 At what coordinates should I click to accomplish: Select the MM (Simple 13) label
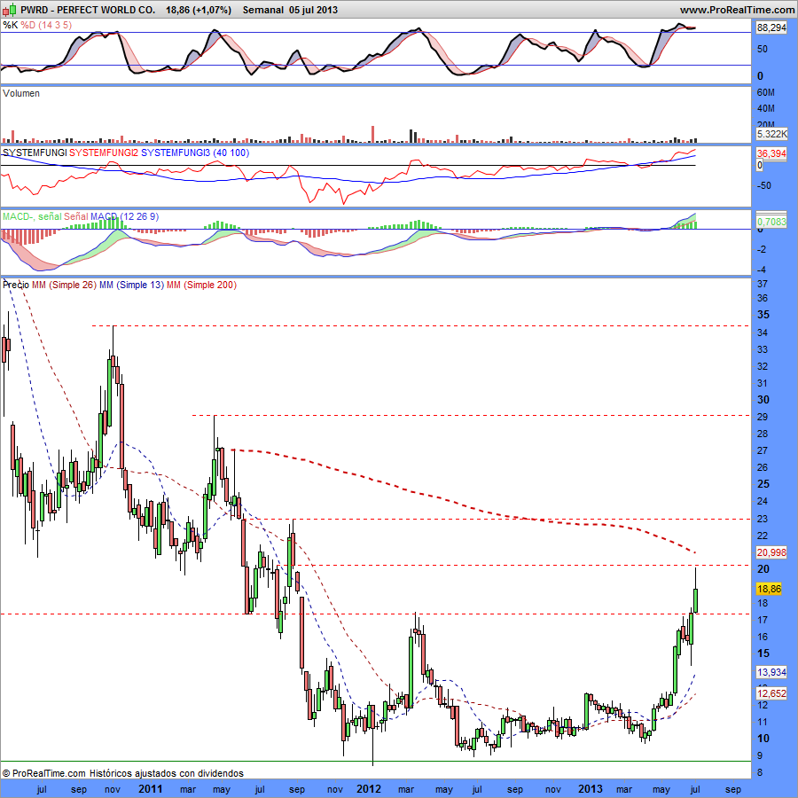(x=132, y=285)
